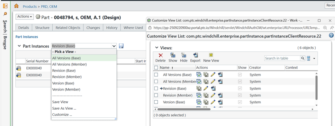Viewport: 335px width, 126px height.
Task: Select Customize... in dropdown list
Action: [84, 115]
